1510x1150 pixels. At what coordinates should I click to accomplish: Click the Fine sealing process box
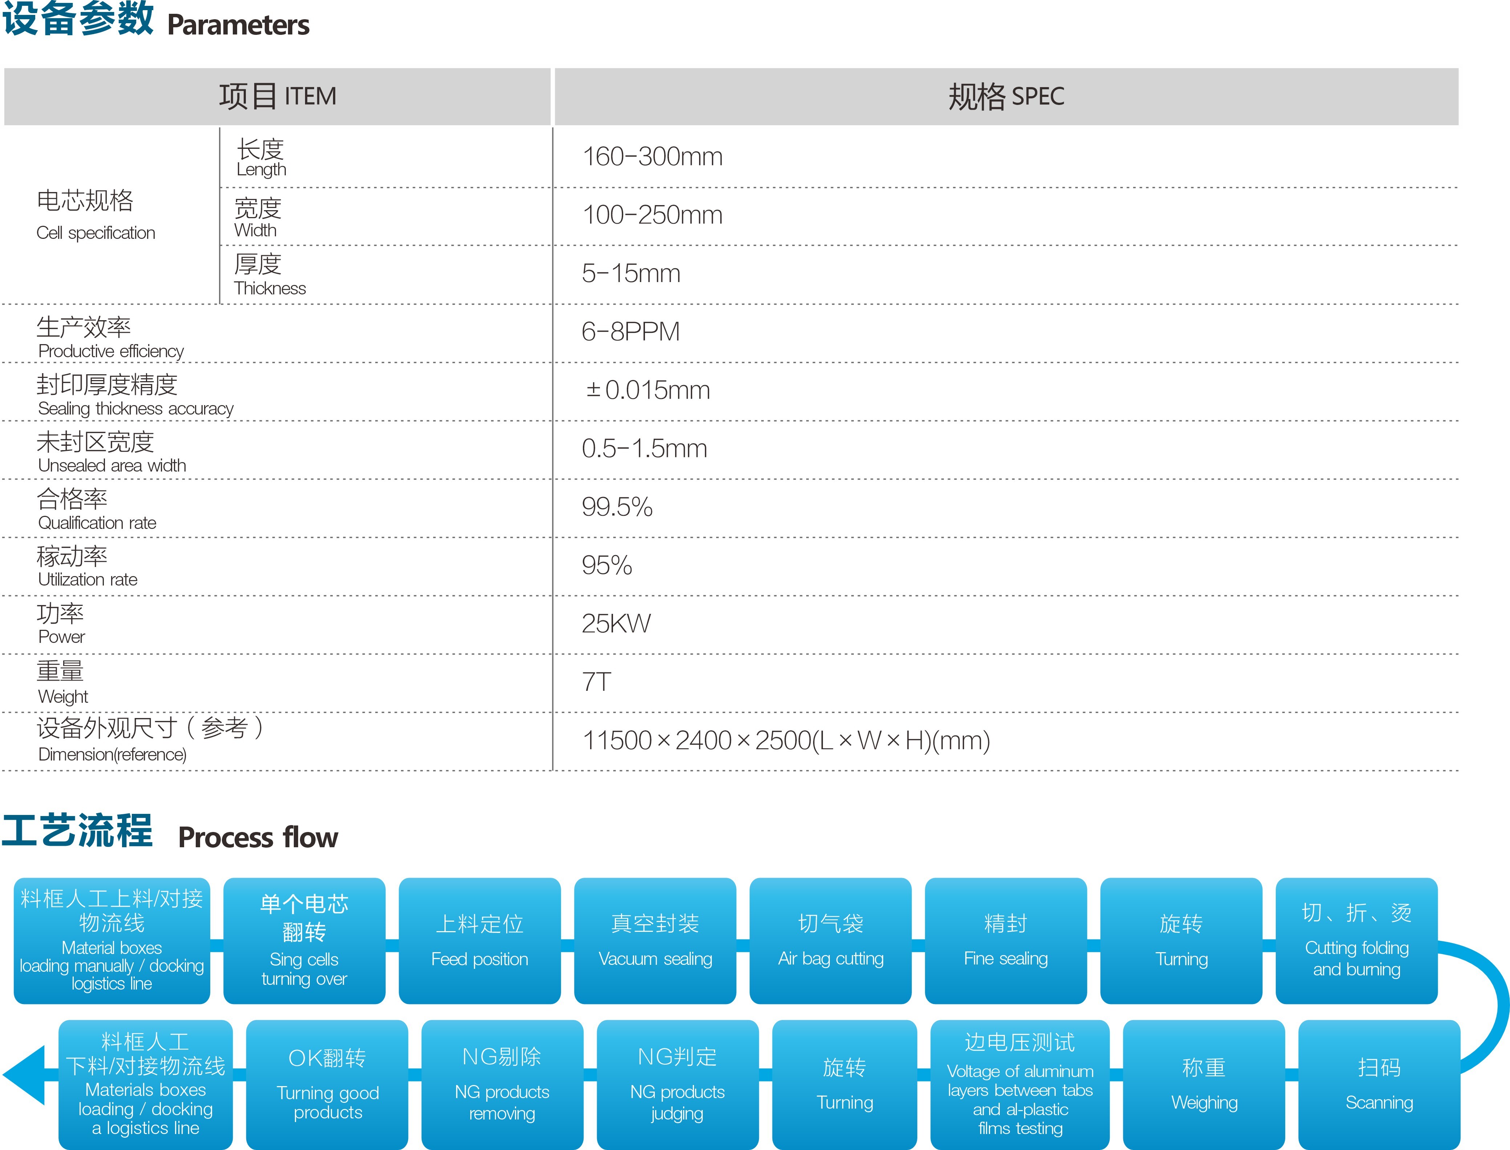click(1005, 941)
